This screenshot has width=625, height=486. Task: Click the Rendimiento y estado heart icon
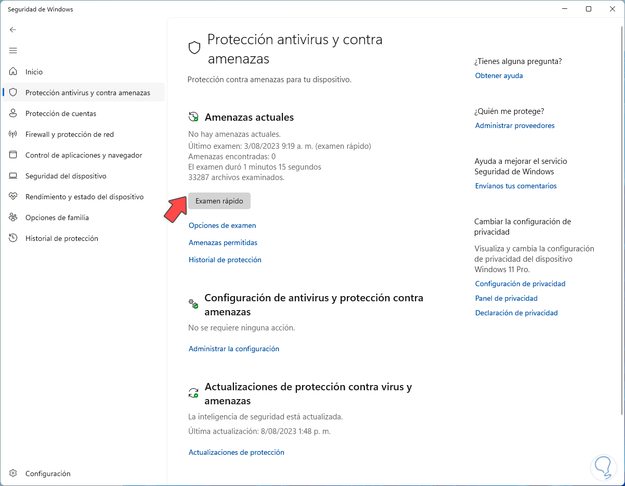click(x=14, y=197)
